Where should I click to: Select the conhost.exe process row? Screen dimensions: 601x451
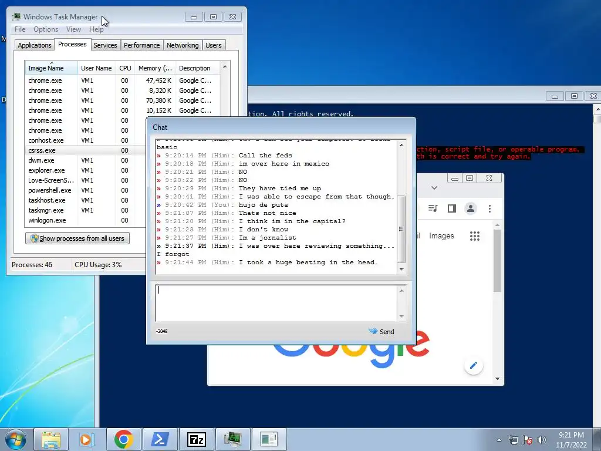86,140
